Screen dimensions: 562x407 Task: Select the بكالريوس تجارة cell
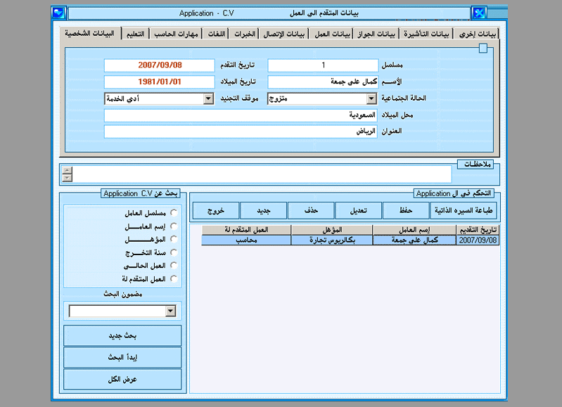click(332, 240)
